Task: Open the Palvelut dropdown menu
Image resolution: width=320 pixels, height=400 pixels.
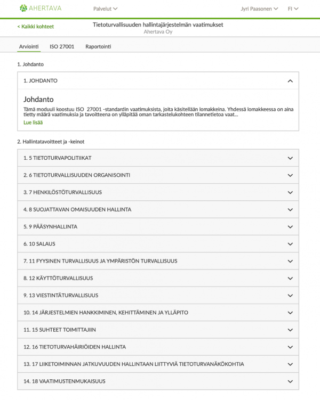Action: (x=105, y=9)
